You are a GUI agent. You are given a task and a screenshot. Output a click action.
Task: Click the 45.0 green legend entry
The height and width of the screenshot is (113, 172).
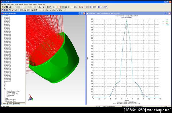tap(167, 22)
